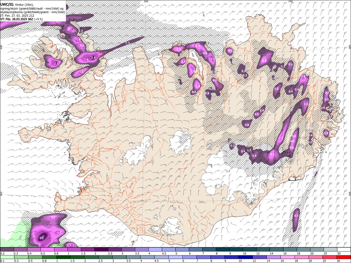
Task: Click the light gray 25 swatch in the upper legend
Action: [330, 249]
